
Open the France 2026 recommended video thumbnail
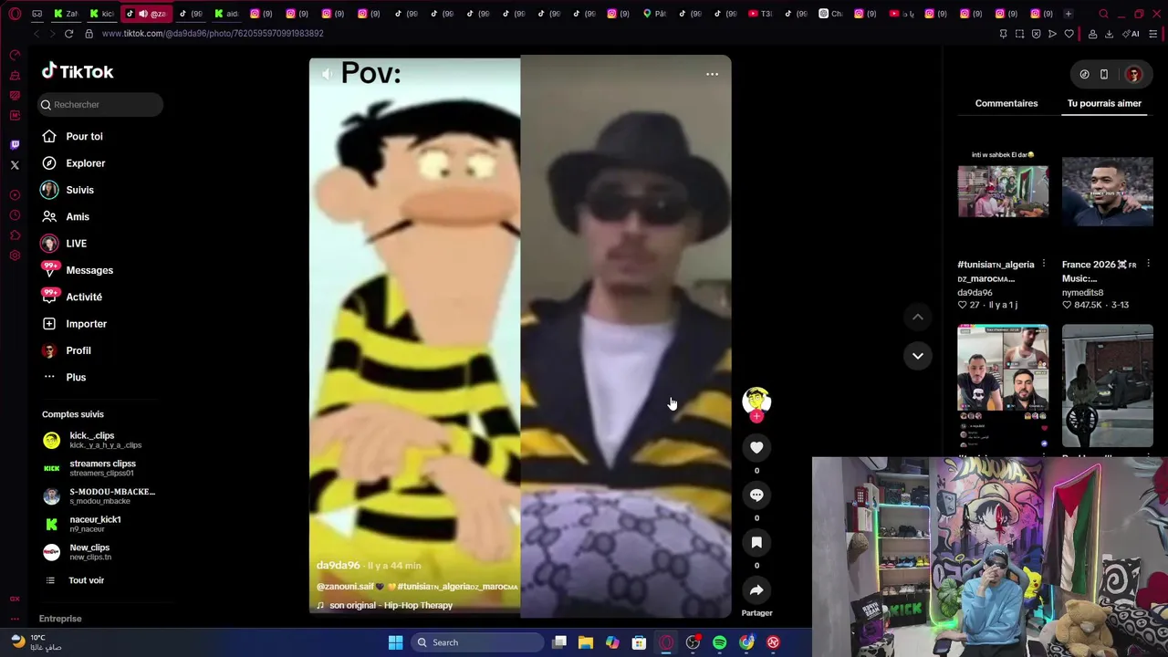(1108, 191)
